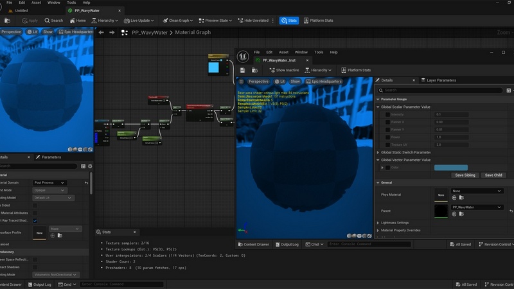Click the Save Child button
This screenshot has height=289, width=514.
tap(493, 175)
